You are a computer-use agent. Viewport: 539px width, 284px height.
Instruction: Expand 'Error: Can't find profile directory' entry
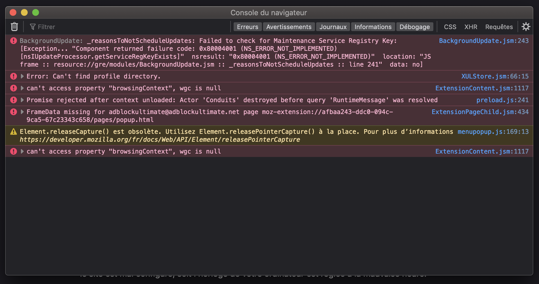coord(22,76)
